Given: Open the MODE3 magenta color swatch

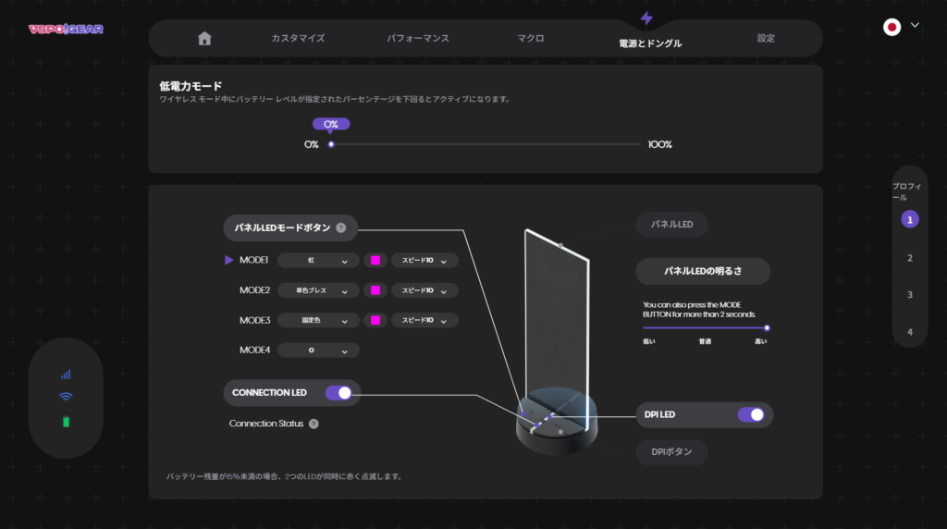Looking at the screenshot, I should (x=375, y=320).
